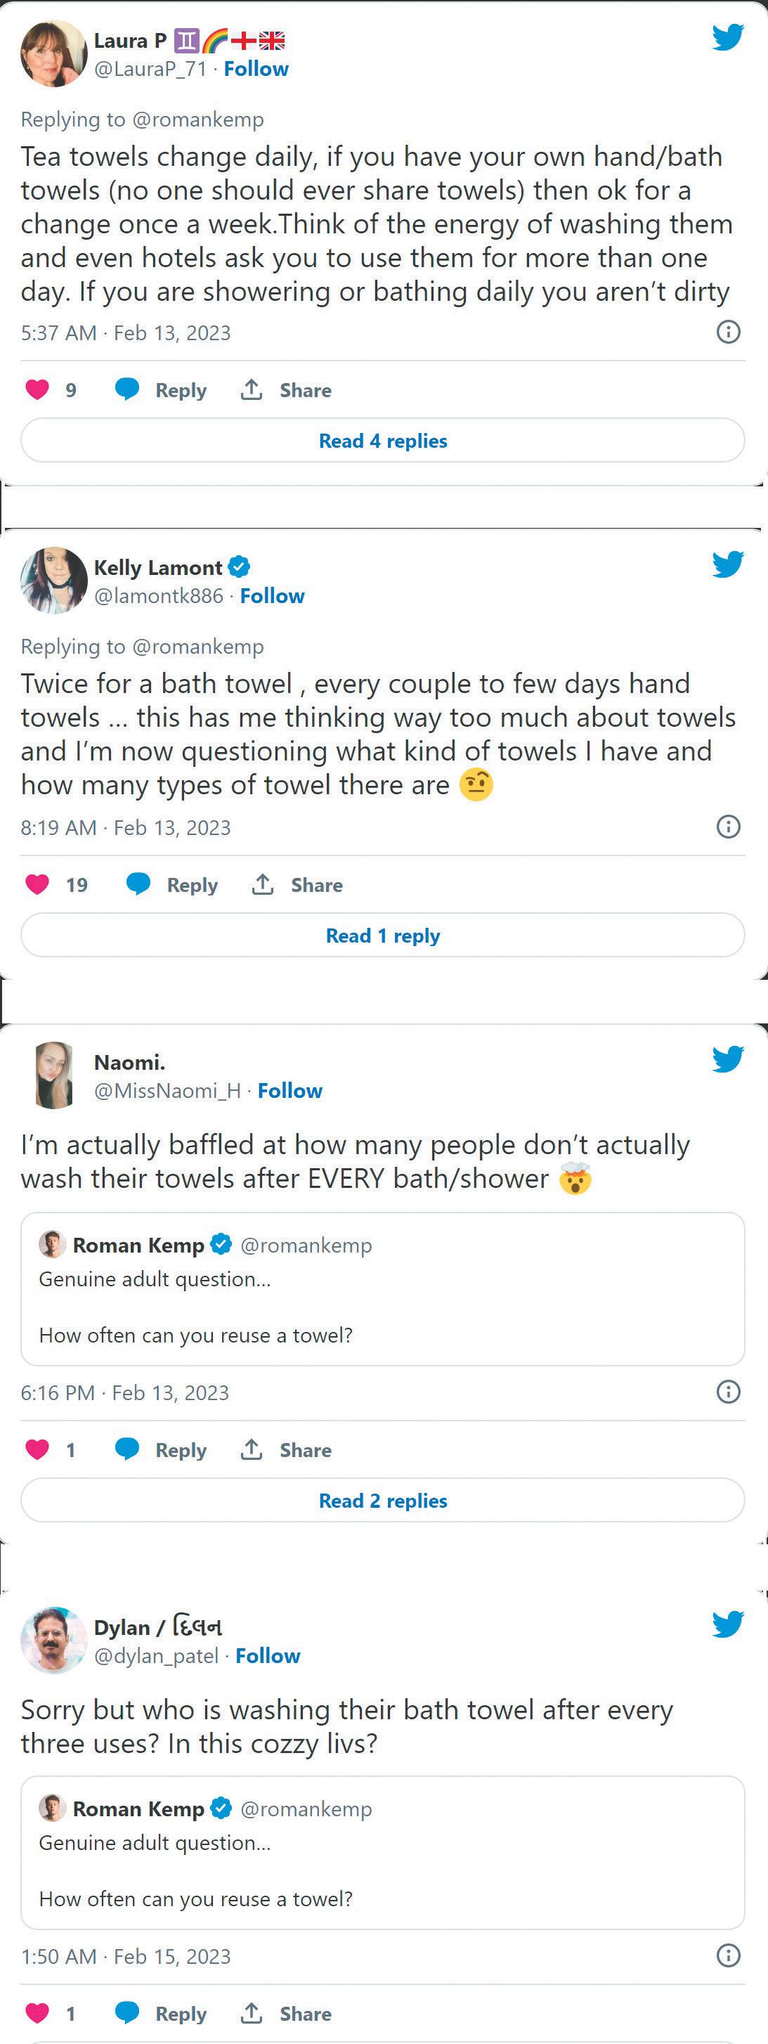Image resolution: width=768 pixels, height=2044 pixels.
Task: Follow @LauraP_71 account
Action: (x=256, y=69)
